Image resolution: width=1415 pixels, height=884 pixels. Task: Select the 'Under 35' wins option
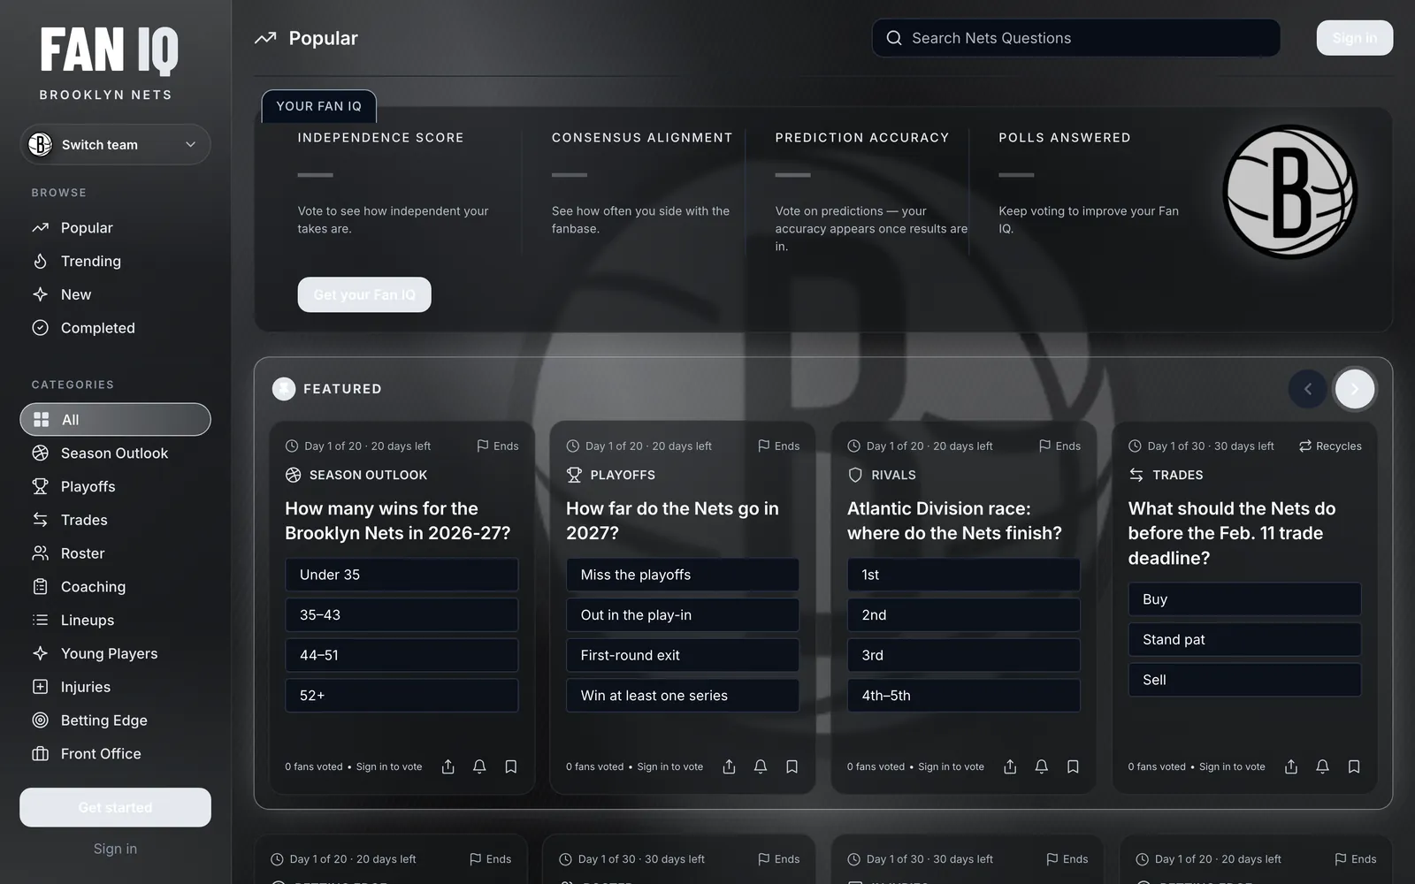(402, 575)
